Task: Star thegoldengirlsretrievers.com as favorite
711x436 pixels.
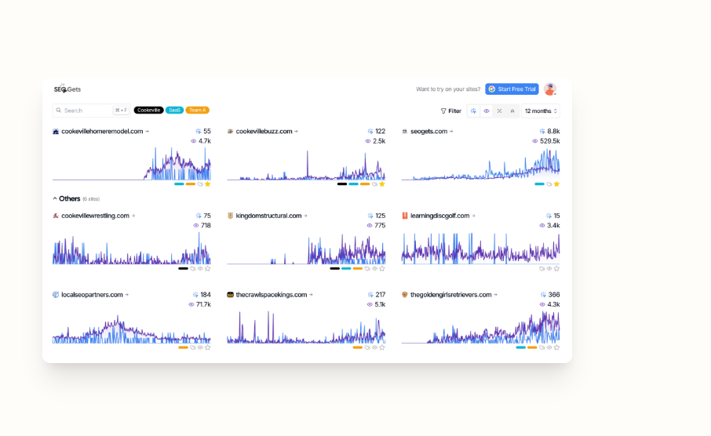Action: [x=557, y=347]
